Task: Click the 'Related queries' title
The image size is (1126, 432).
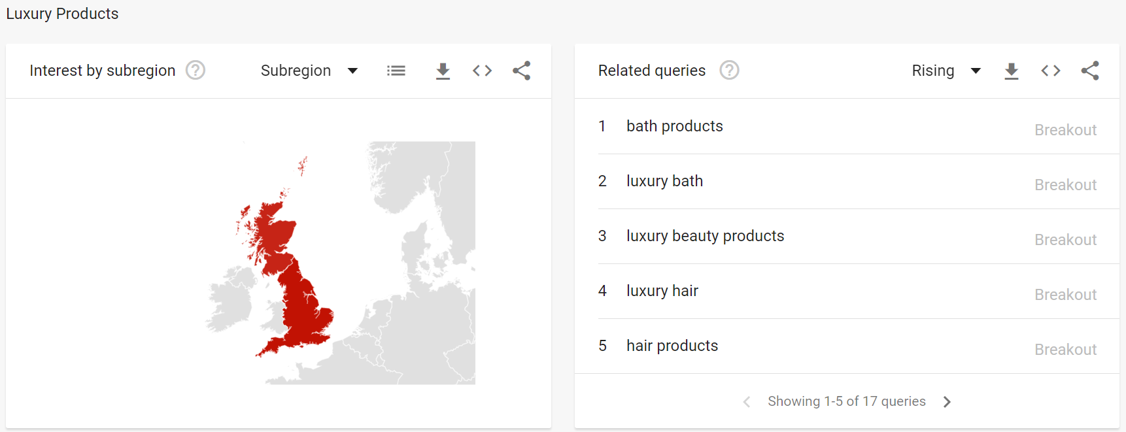Action: point(652,71)
